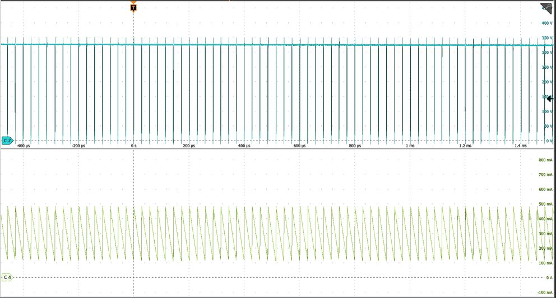556x298 pixels.
Task: Click the cyan C2 voltage waveform trace
Action: pos(280,45)
